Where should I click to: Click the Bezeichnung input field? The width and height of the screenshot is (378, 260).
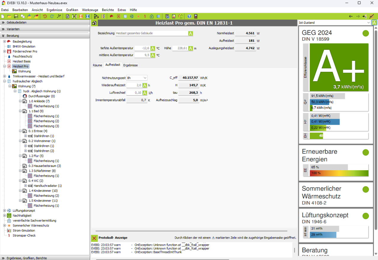(x=152, y=34)
